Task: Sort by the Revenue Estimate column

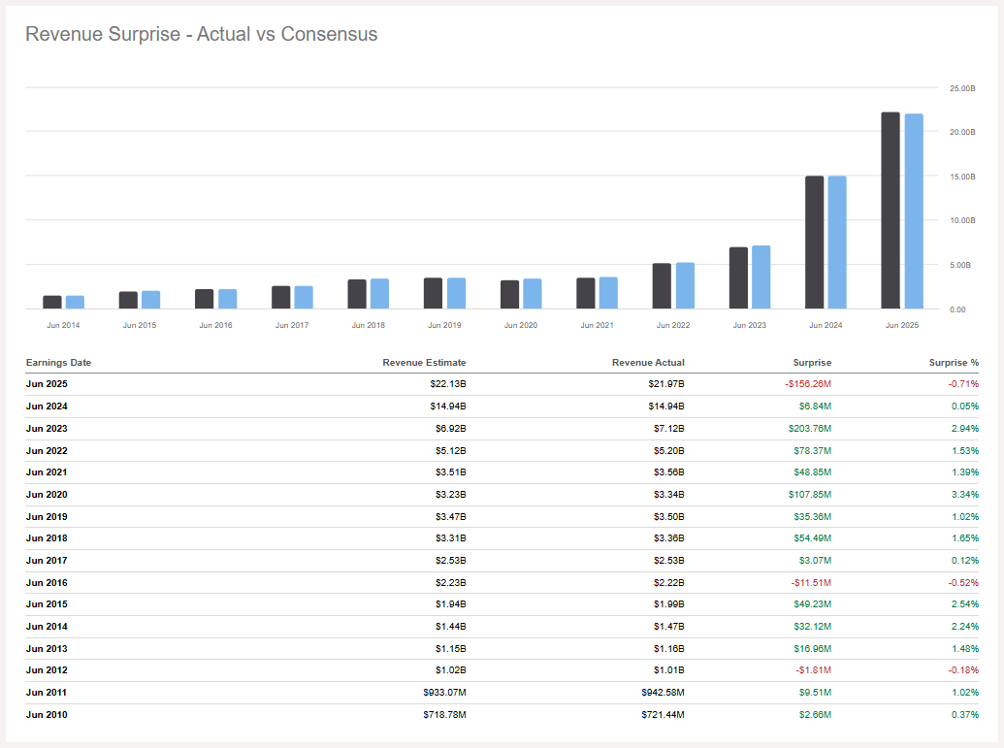Action: (x=425, y=362)
